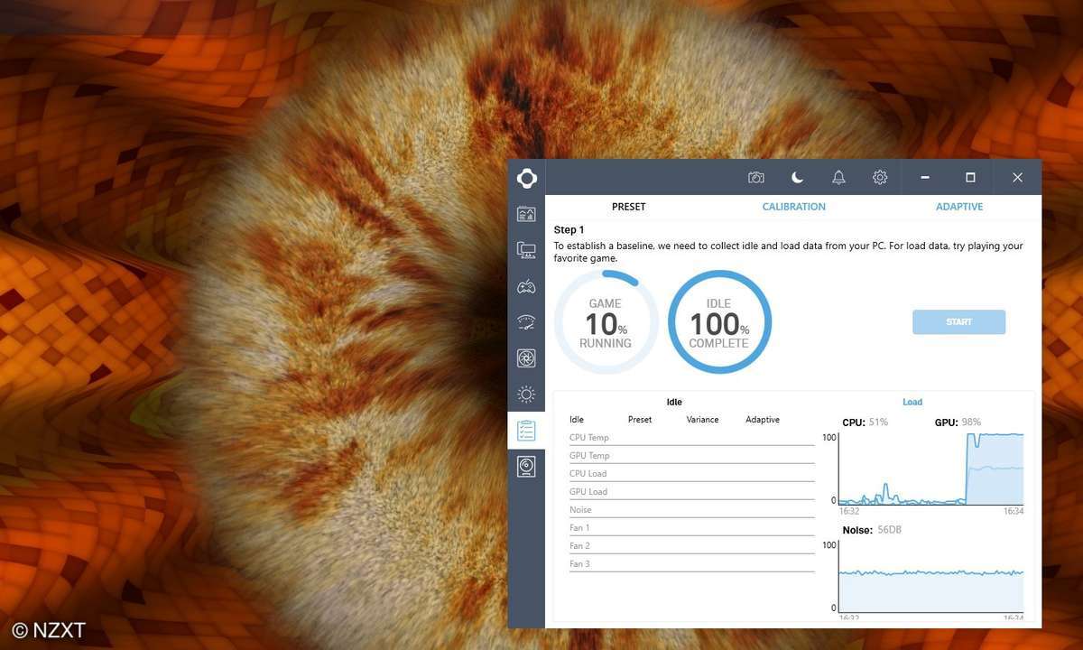
Task: Open the speaker audio icon in sidebar
Action: click(x=526, y=467)
